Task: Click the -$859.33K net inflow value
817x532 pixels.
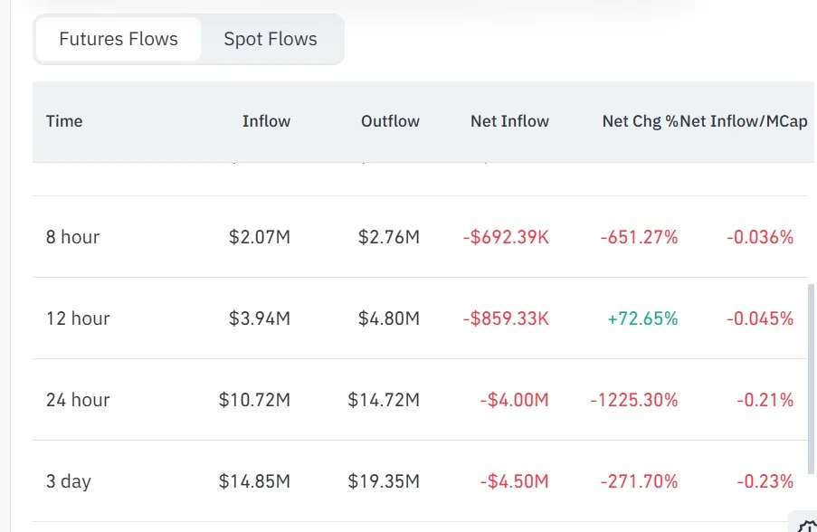Action: click(506, 318)
